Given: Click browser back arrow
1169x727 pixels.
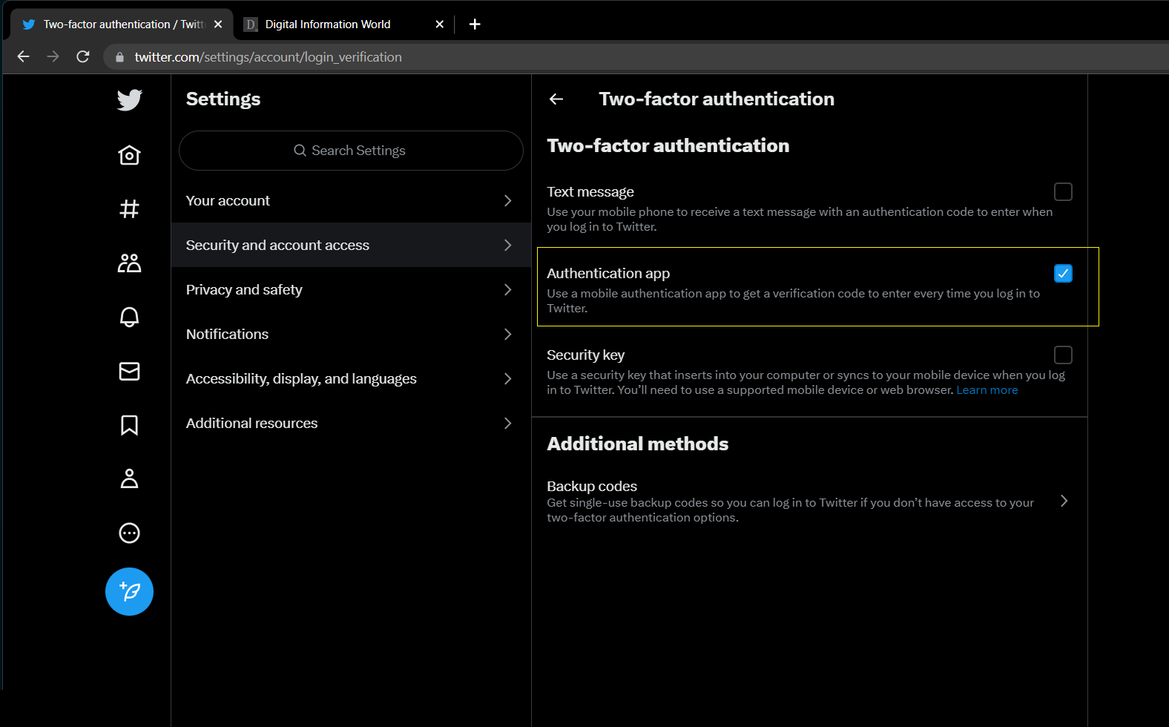Looking at the screenshot, I should tap(23, 56).
